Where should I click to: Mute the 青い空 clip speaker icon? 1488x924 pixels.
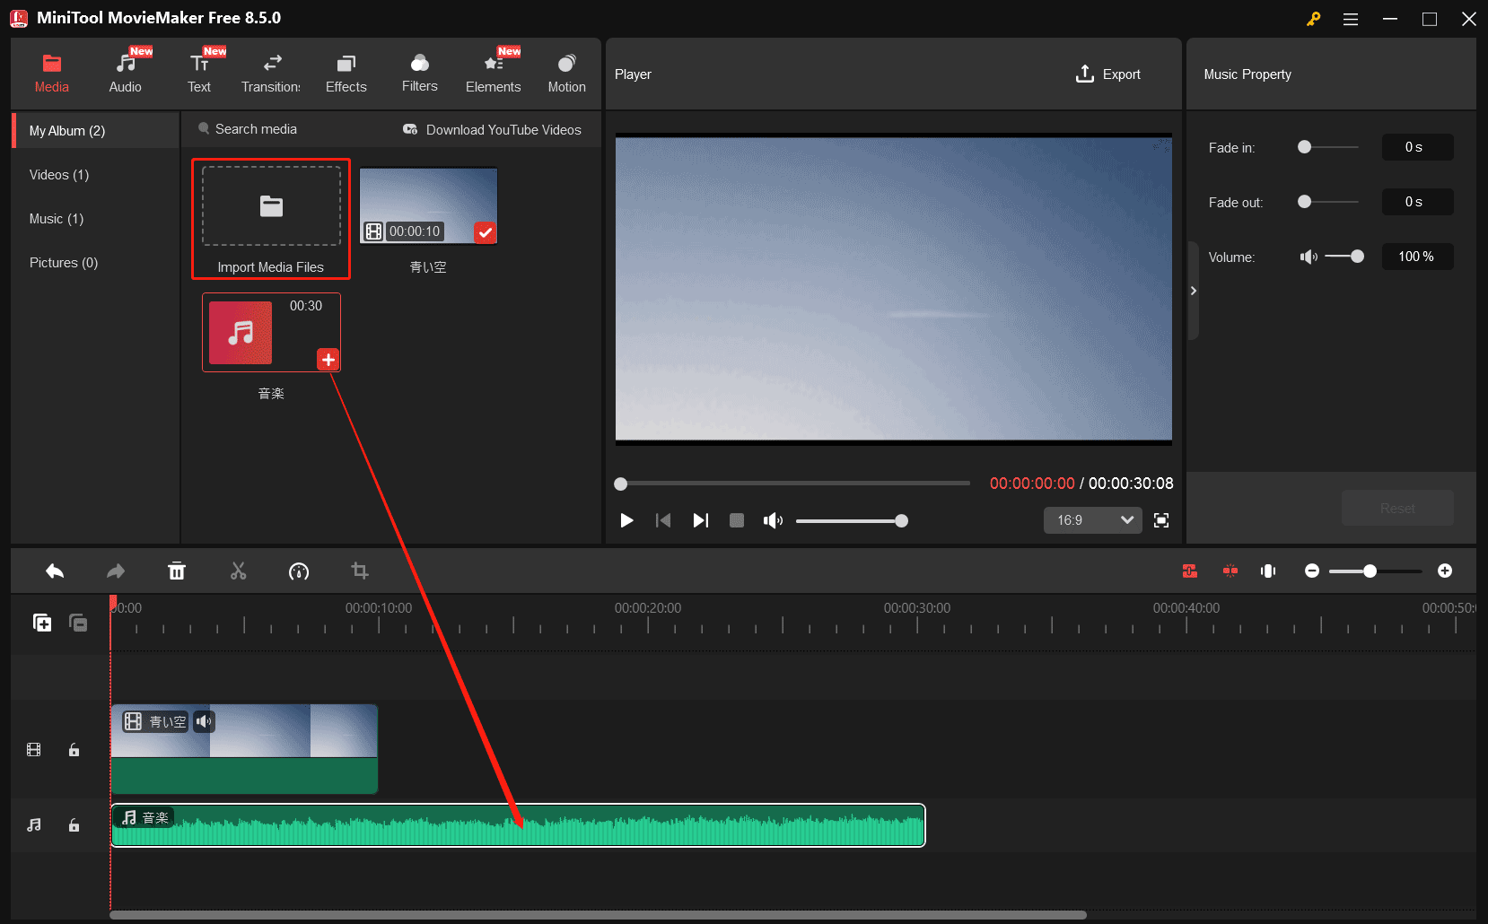204,721
